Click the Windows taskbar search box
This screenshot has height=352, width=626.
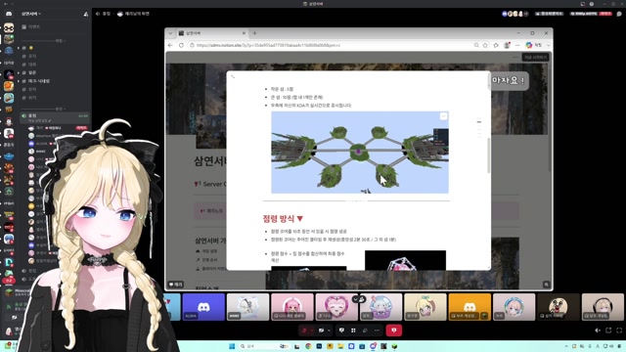click(264, 346)
